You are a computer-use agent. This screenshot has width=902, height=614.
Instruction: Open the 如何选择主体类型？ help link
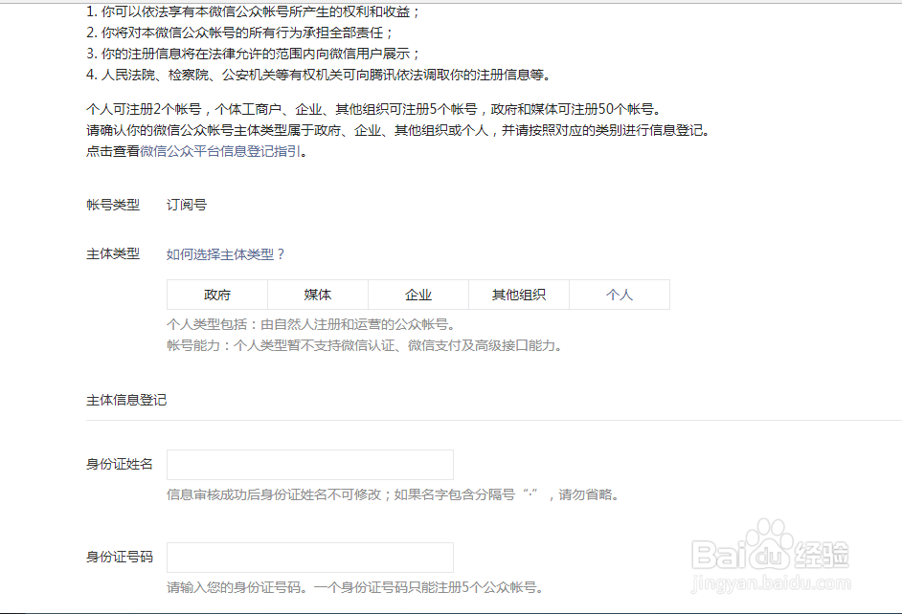226,254
